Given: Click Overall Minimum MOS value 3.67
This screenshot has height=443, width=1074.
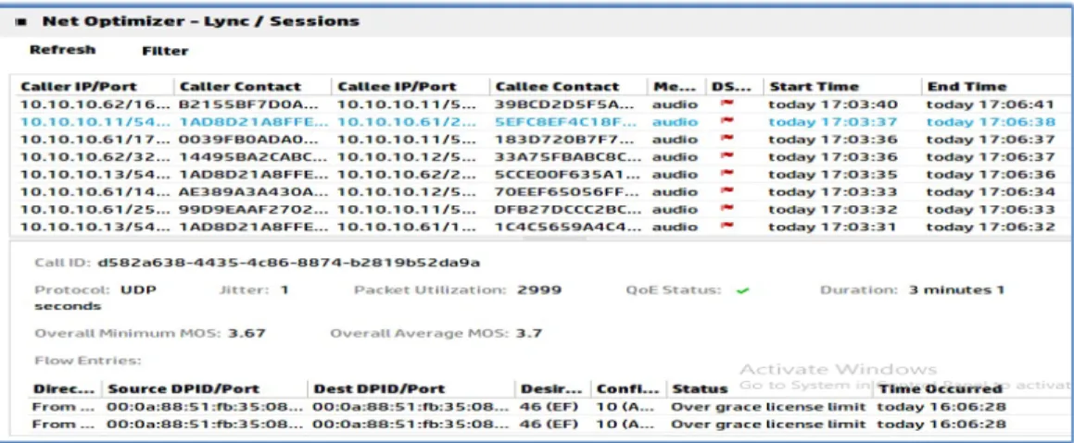Looking at the screenshot, I should [246, 334].
